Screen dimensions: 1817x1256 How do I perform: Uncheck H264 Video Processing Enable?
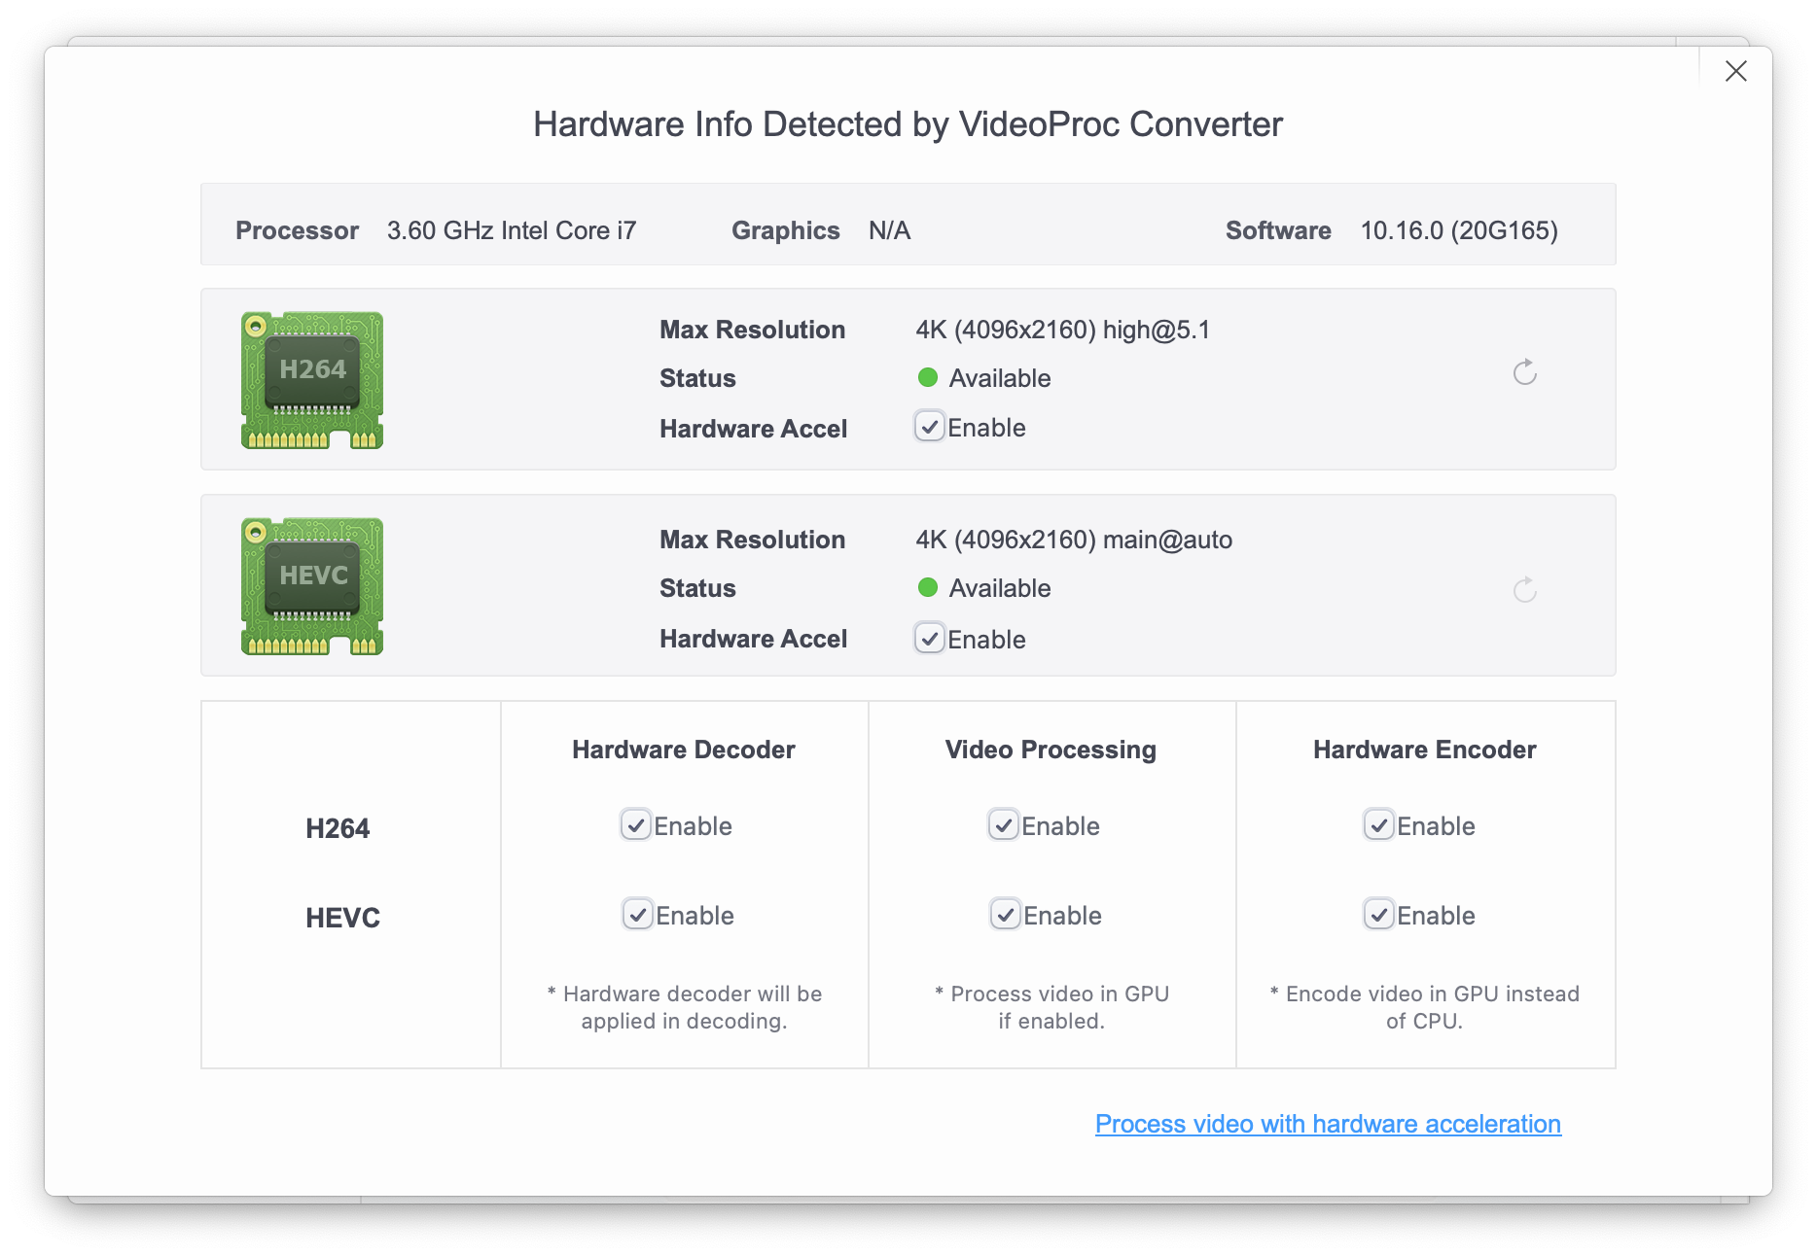(1004, 825)
